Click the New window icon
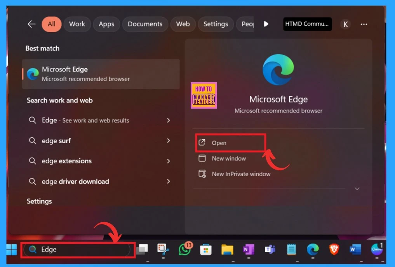The image size is (395, 267). click(x=202, y=158)
